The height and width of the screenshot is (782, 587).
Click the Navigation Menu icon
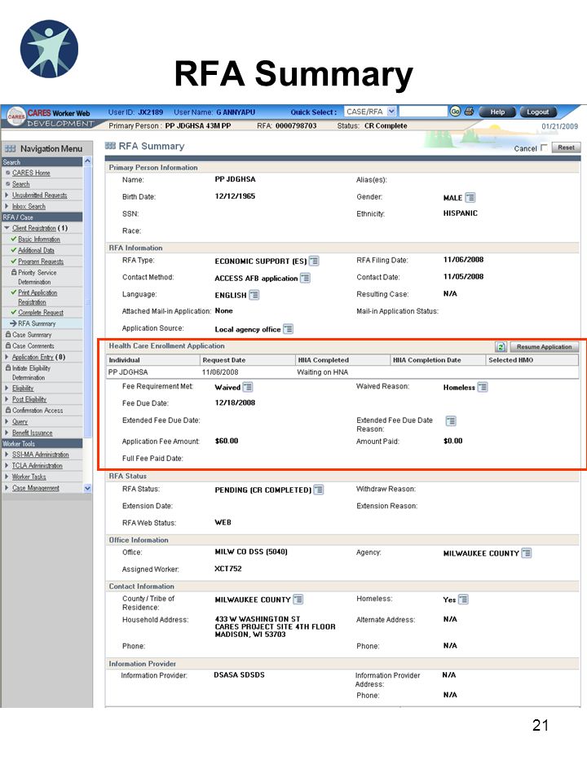point(10,148)
